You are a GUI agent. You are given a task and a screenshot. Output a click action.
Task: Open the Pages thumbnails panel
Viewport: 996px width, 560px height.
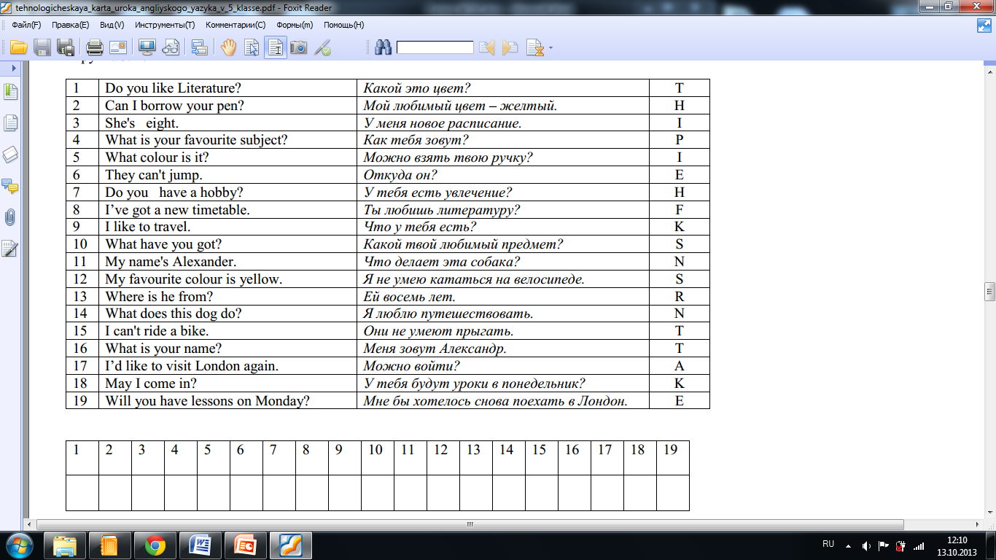(x=10, y=123)
